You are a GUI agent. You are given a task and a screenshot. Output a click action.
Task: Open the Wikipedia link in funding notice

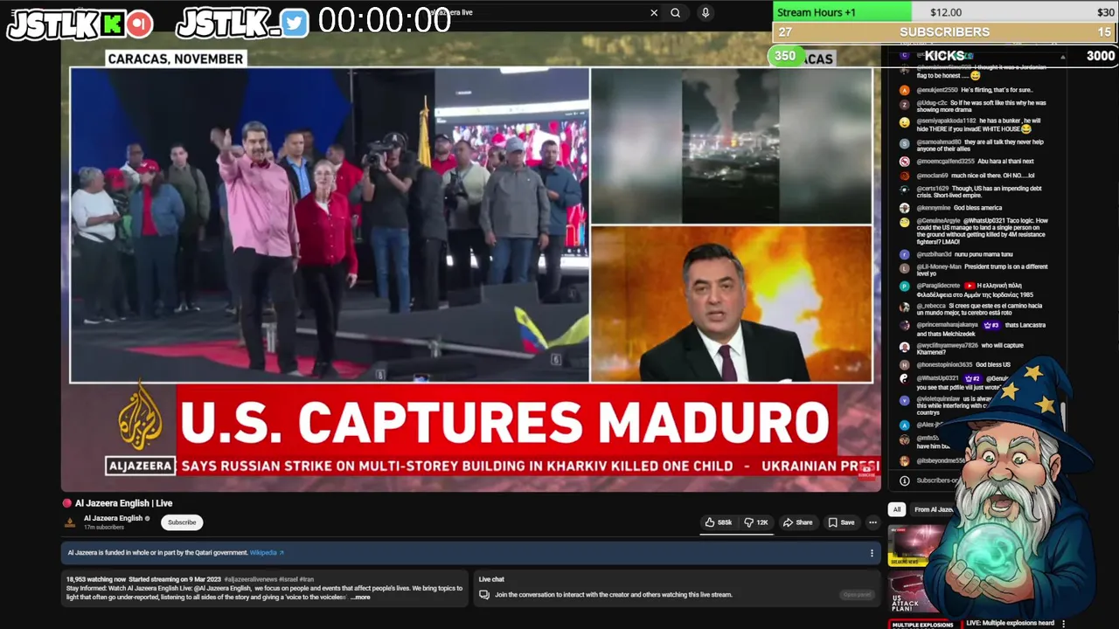pos(267,553)
